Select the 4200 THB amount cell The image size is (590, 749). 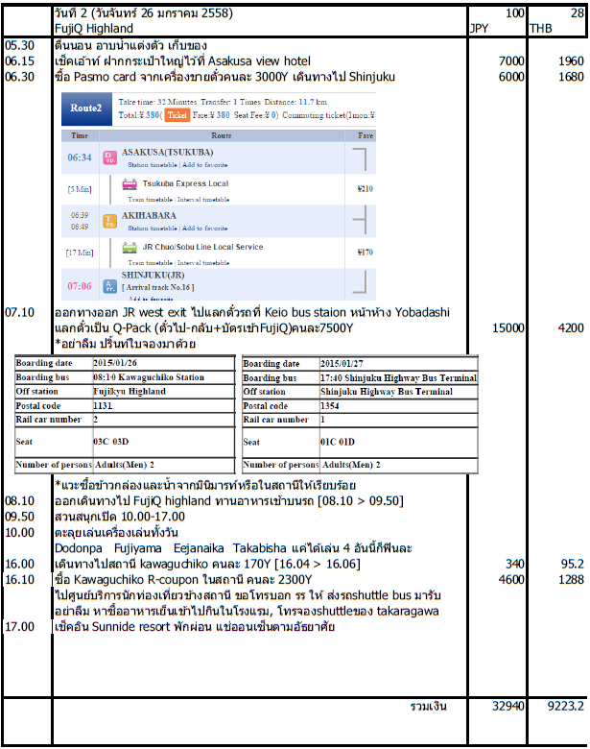point(571,328)
